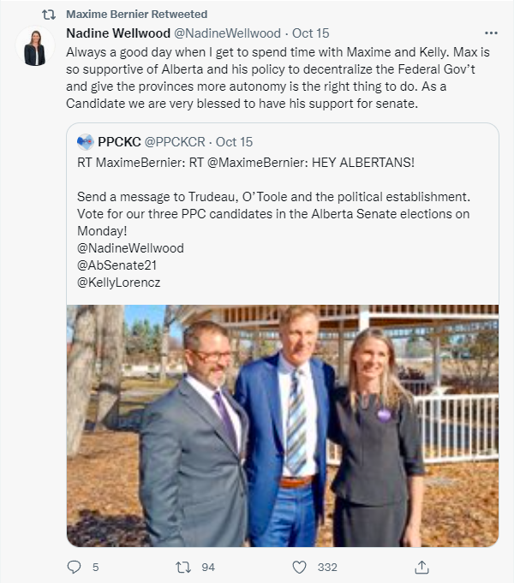Screen dimensions: 514x583
Task: Open the PPCKC quoted tweet author name
Action: 118,141
